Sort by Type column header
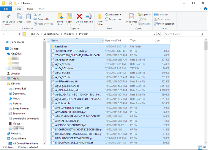The width and height of the screenshot is (208, 150). pyautogui.click(x=141, y=41)
